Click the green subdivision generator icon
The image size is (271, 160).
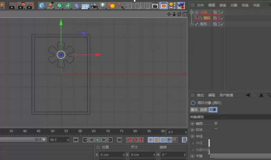tap(59, 6)
